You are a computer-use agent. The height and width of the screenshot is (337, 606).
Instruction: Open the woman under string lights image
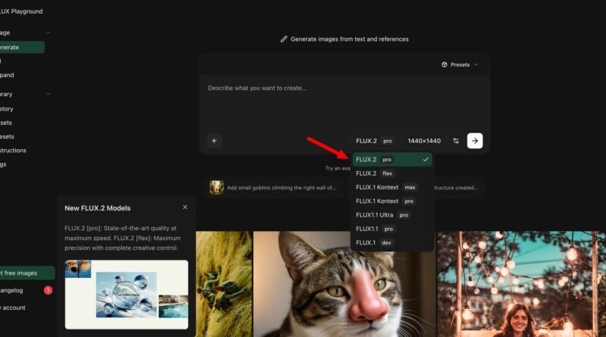coord(521,284)
